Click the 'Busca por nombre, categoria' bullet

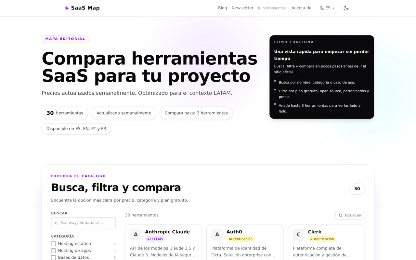point(317,83)
